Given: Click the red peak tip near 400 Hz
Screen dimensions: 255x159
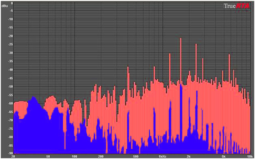Looking at the screenshot, I should (128, 67).
